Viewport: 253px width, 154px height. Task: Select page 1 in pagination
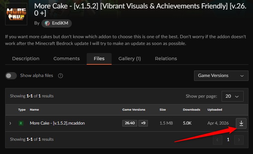click(228, 140)
